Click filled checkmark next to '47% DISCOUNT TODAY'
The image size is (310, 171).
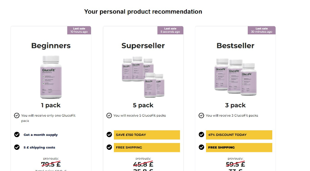[201, 135]
